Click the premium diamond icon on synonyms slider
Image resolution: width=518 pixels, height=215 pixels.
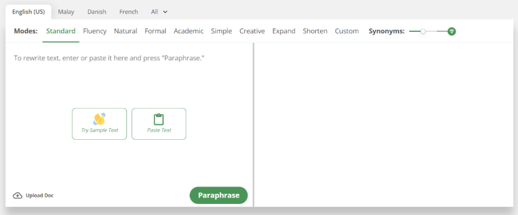pos(452,31)
